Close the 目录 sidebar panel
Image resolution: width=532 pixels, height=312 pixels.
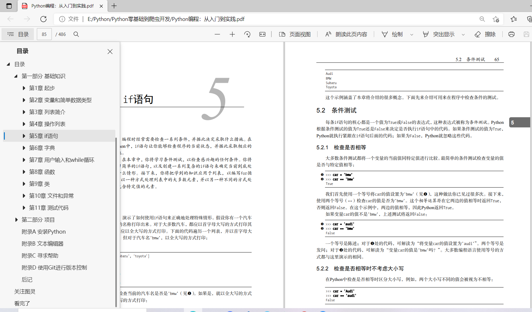[110, 51]
